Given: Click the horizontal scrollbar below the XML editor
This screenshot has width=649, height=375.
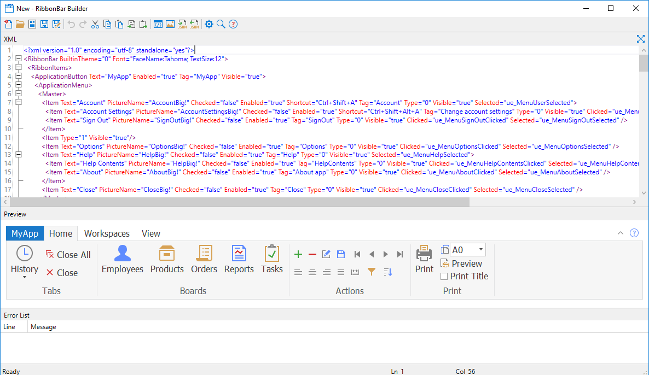Looking at the screenshot, I should tap(235, 202).
